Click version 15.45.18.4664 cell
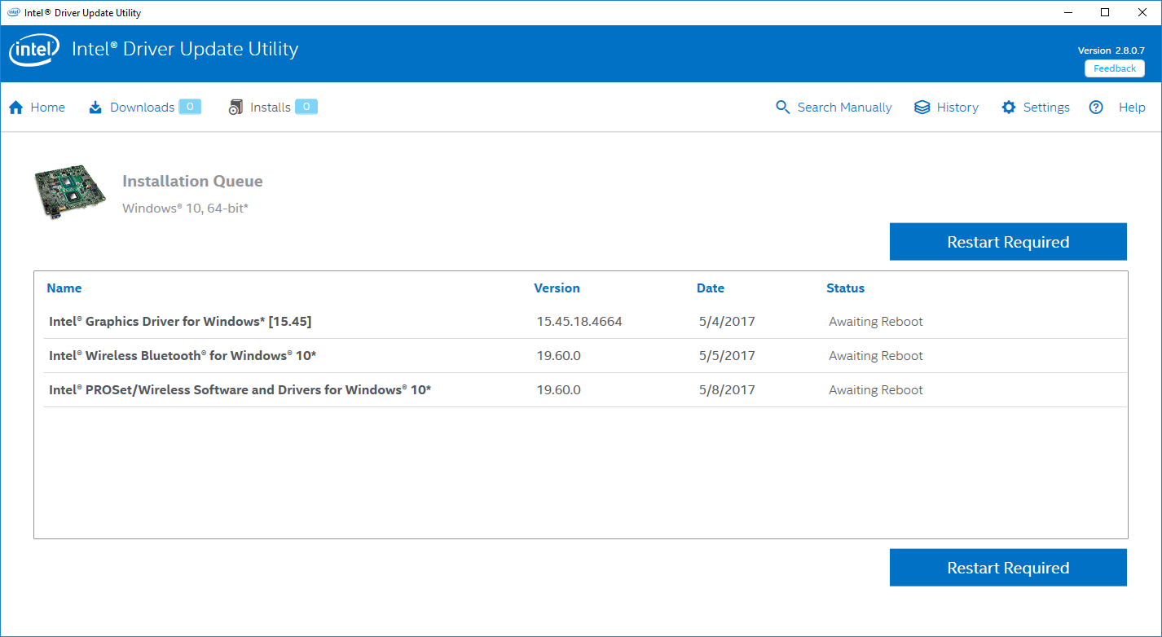 point(579,322)
